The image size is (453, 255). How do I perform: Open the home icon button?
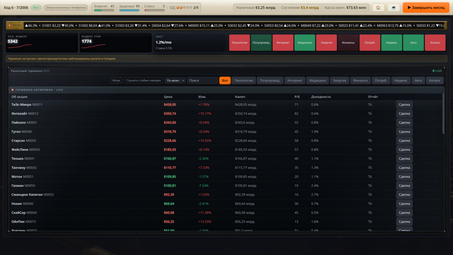[378, 7]
